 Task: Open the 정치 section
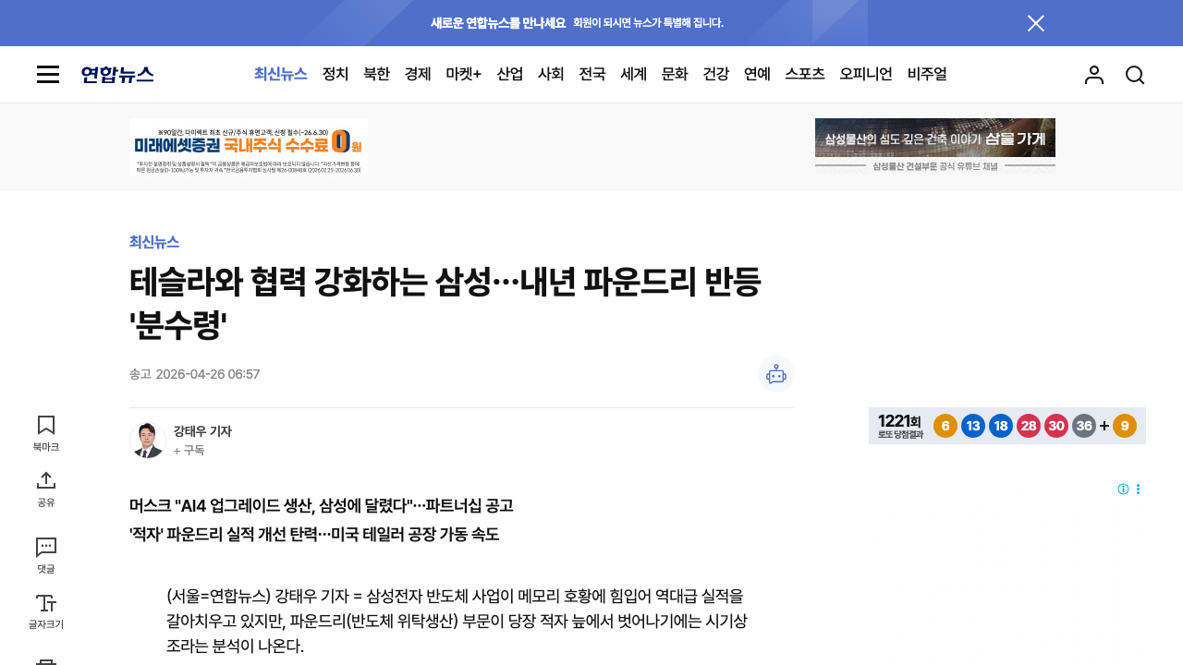pos(335,75)
